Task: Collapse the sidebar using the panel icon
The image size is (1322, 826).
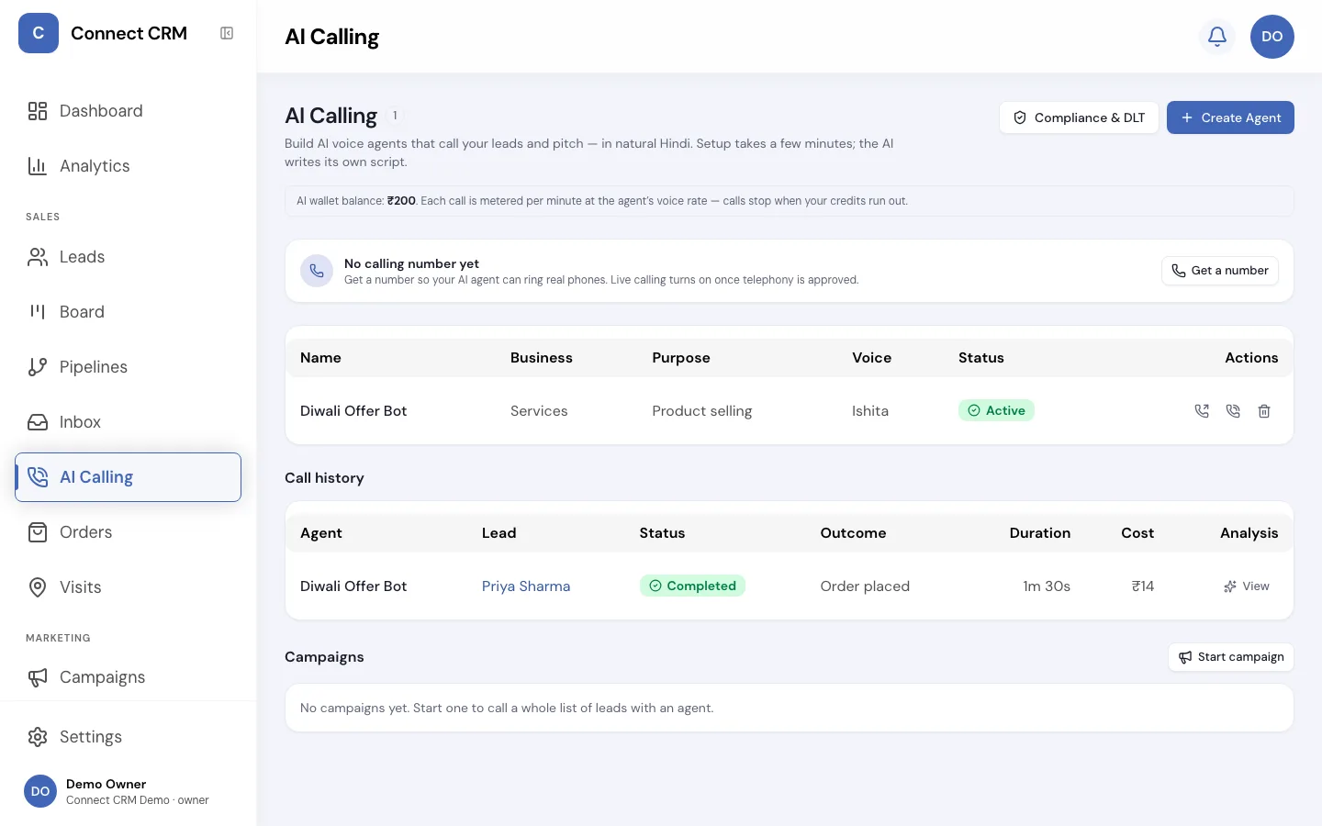Action: click(x=227, y=33)
